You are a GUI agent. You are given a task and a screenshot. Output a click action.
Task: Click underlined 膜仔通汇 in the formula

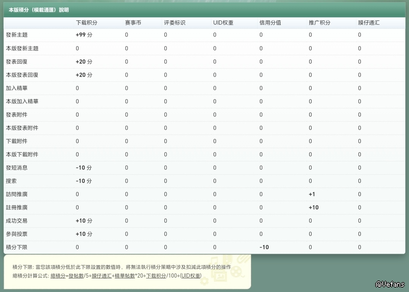point(101,276)
